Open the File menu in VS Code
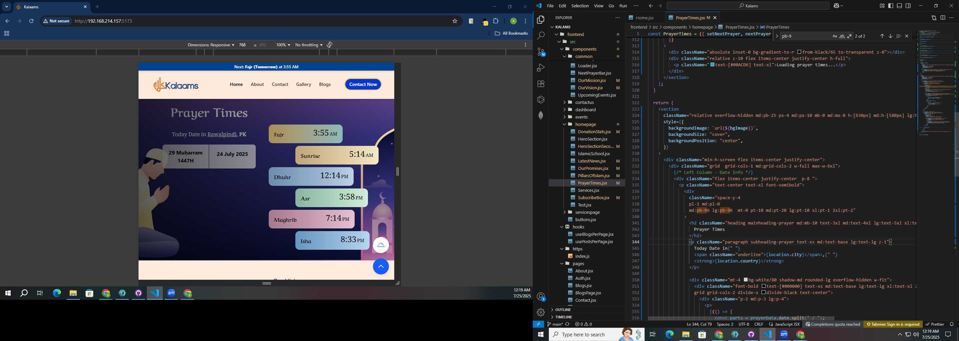959x341 pixels. pos(550,6)
